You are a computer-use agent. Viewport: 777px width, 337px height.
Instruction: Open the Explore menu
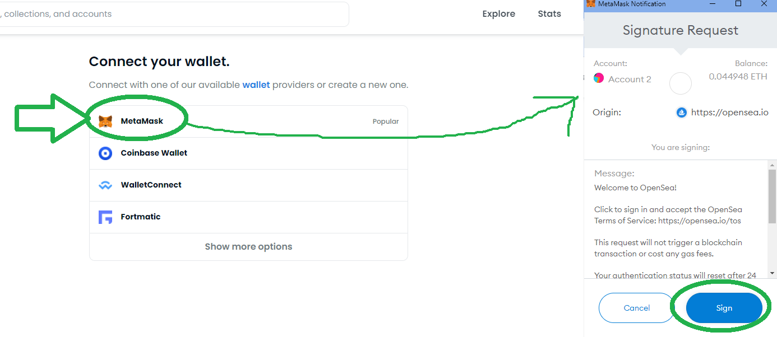click(498, 14)
